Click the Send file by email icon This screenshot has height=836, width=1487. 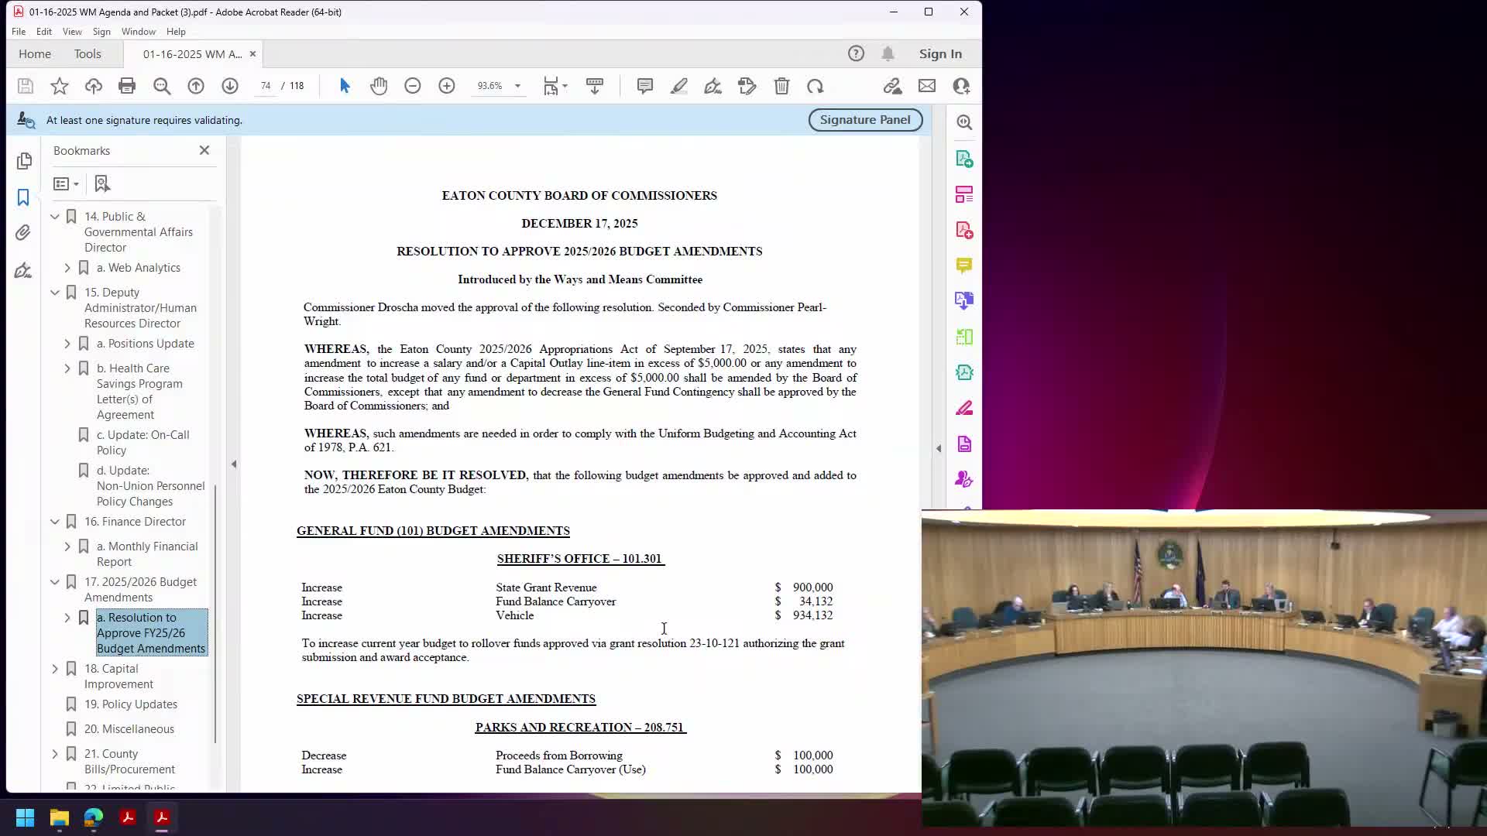click(927, 86)
